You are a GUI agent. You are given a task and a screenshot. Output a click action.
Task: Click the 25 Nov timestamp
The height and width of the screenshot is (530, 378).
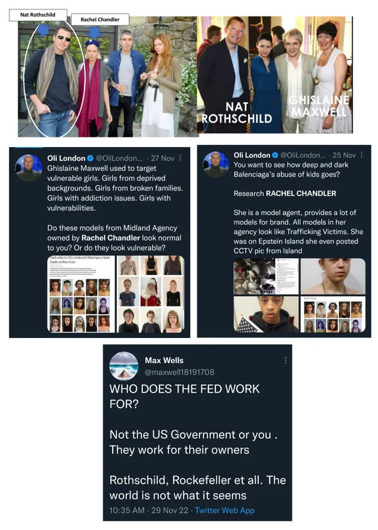pos(344,155)
